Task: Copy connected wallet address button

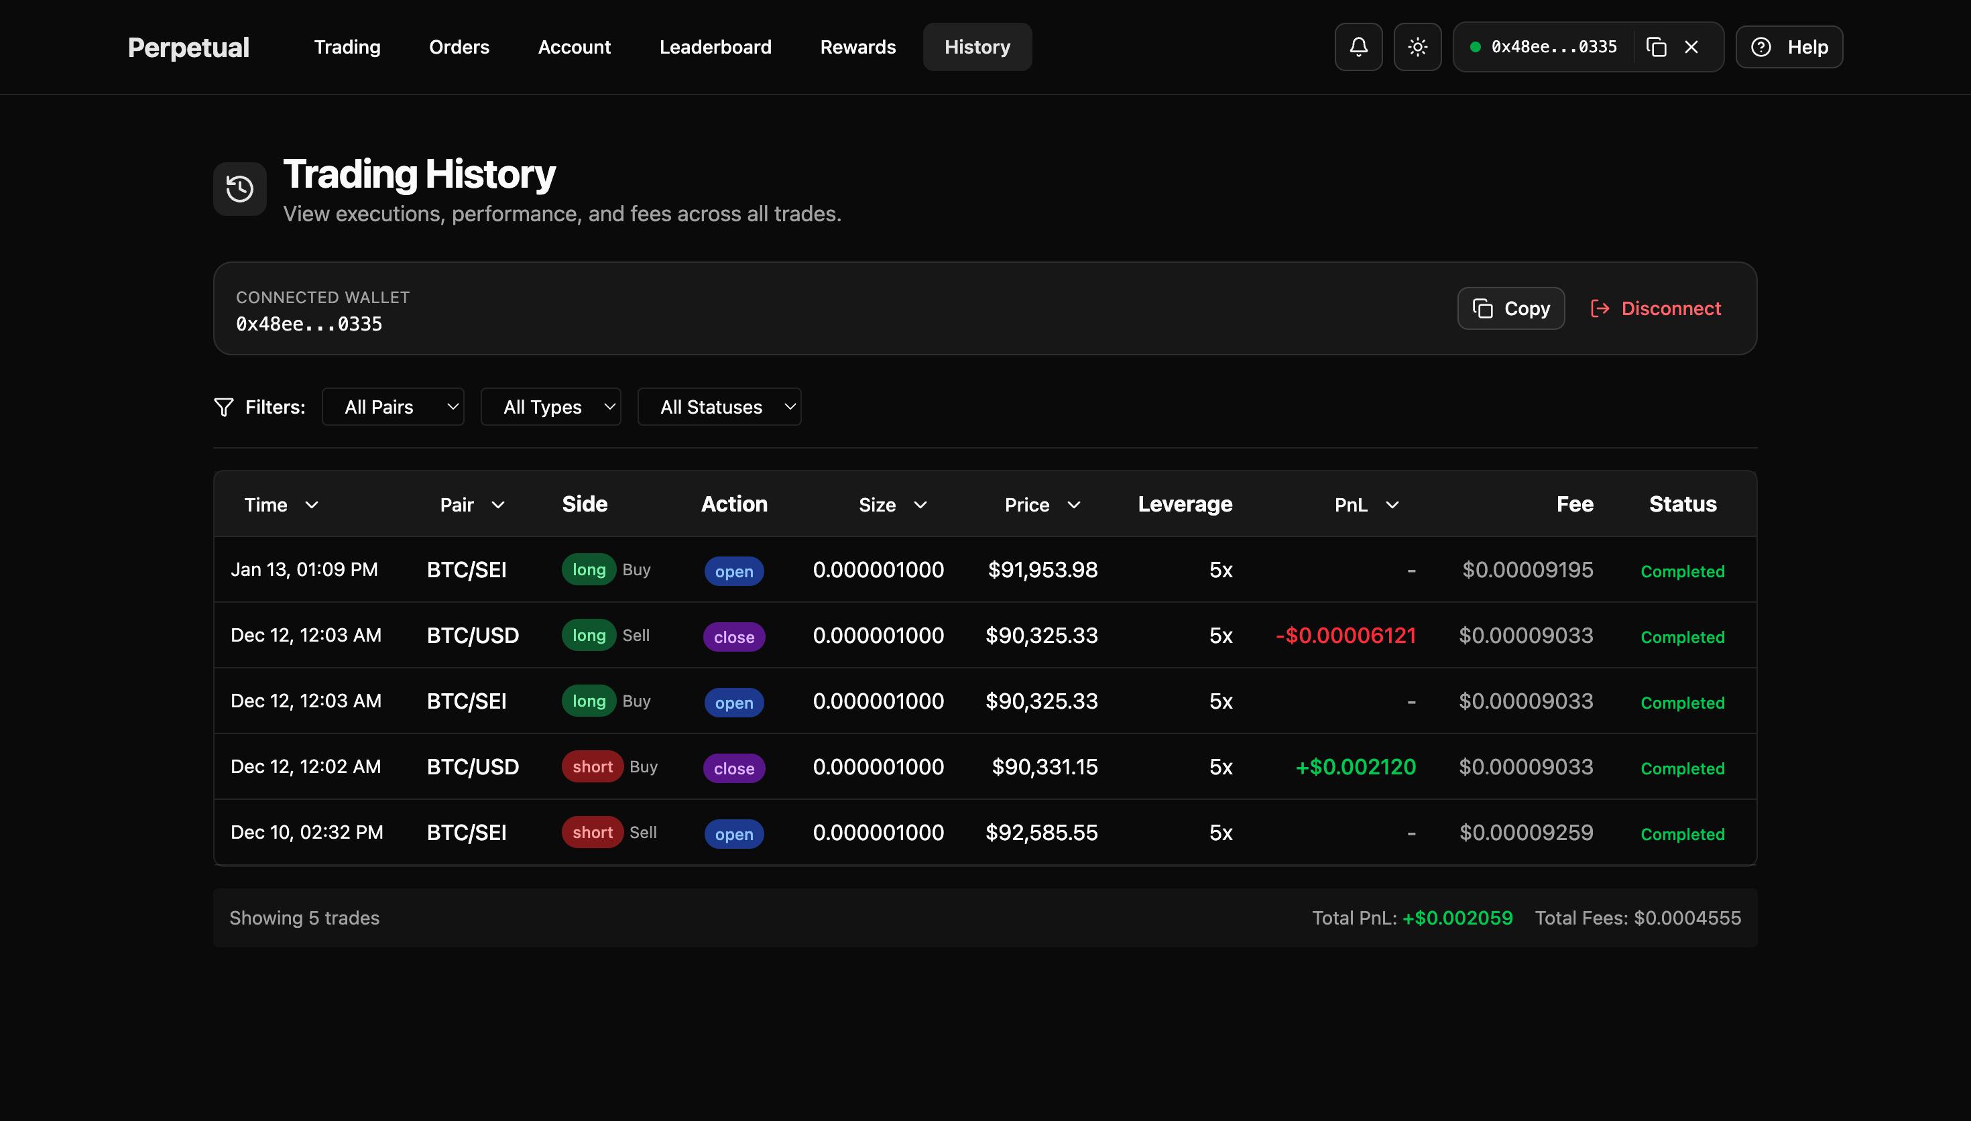Action: tap(1510, 308)
